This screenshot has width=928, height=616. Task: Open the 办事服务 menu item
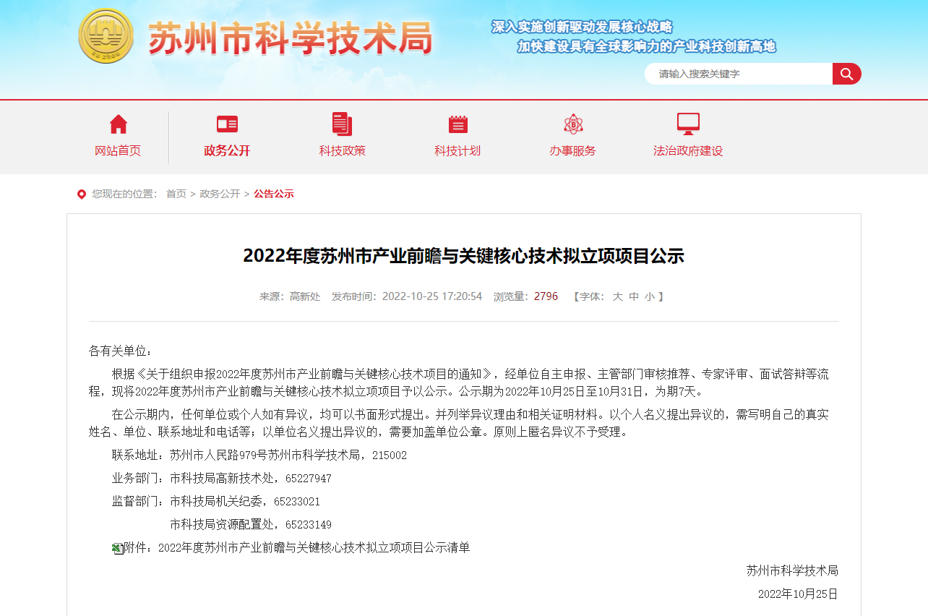(572, 150)
